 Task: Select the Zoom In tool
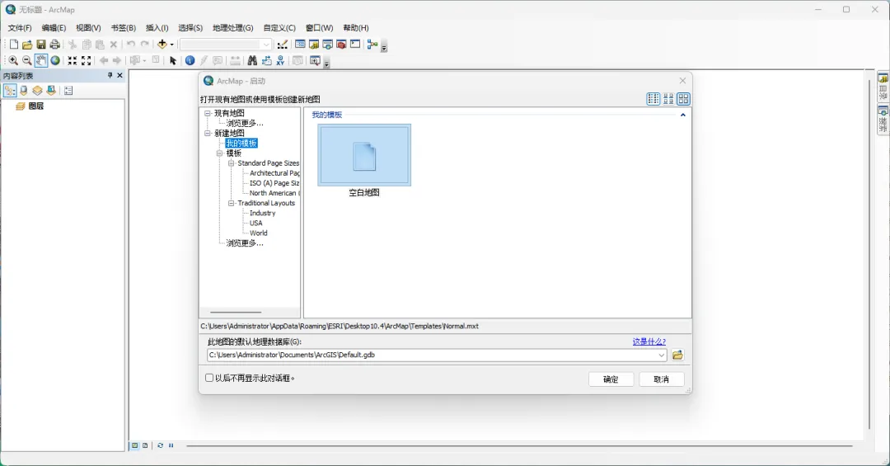point(14,60)
